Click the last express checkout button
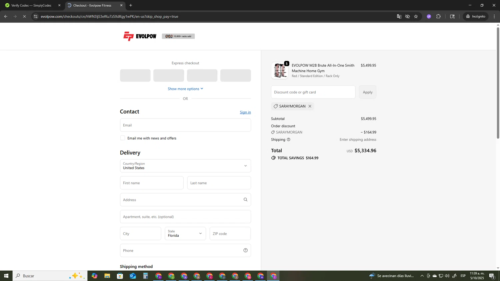The width and height of the screenshot is (500, 281). [236, 75]
